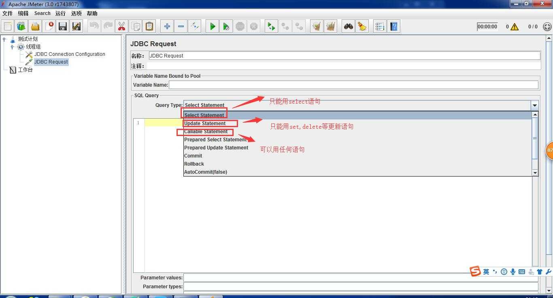Screen dimensions: 553x298
Task: Open the Sogou soft keyboard icon
Action: click(x=521, y=272)
